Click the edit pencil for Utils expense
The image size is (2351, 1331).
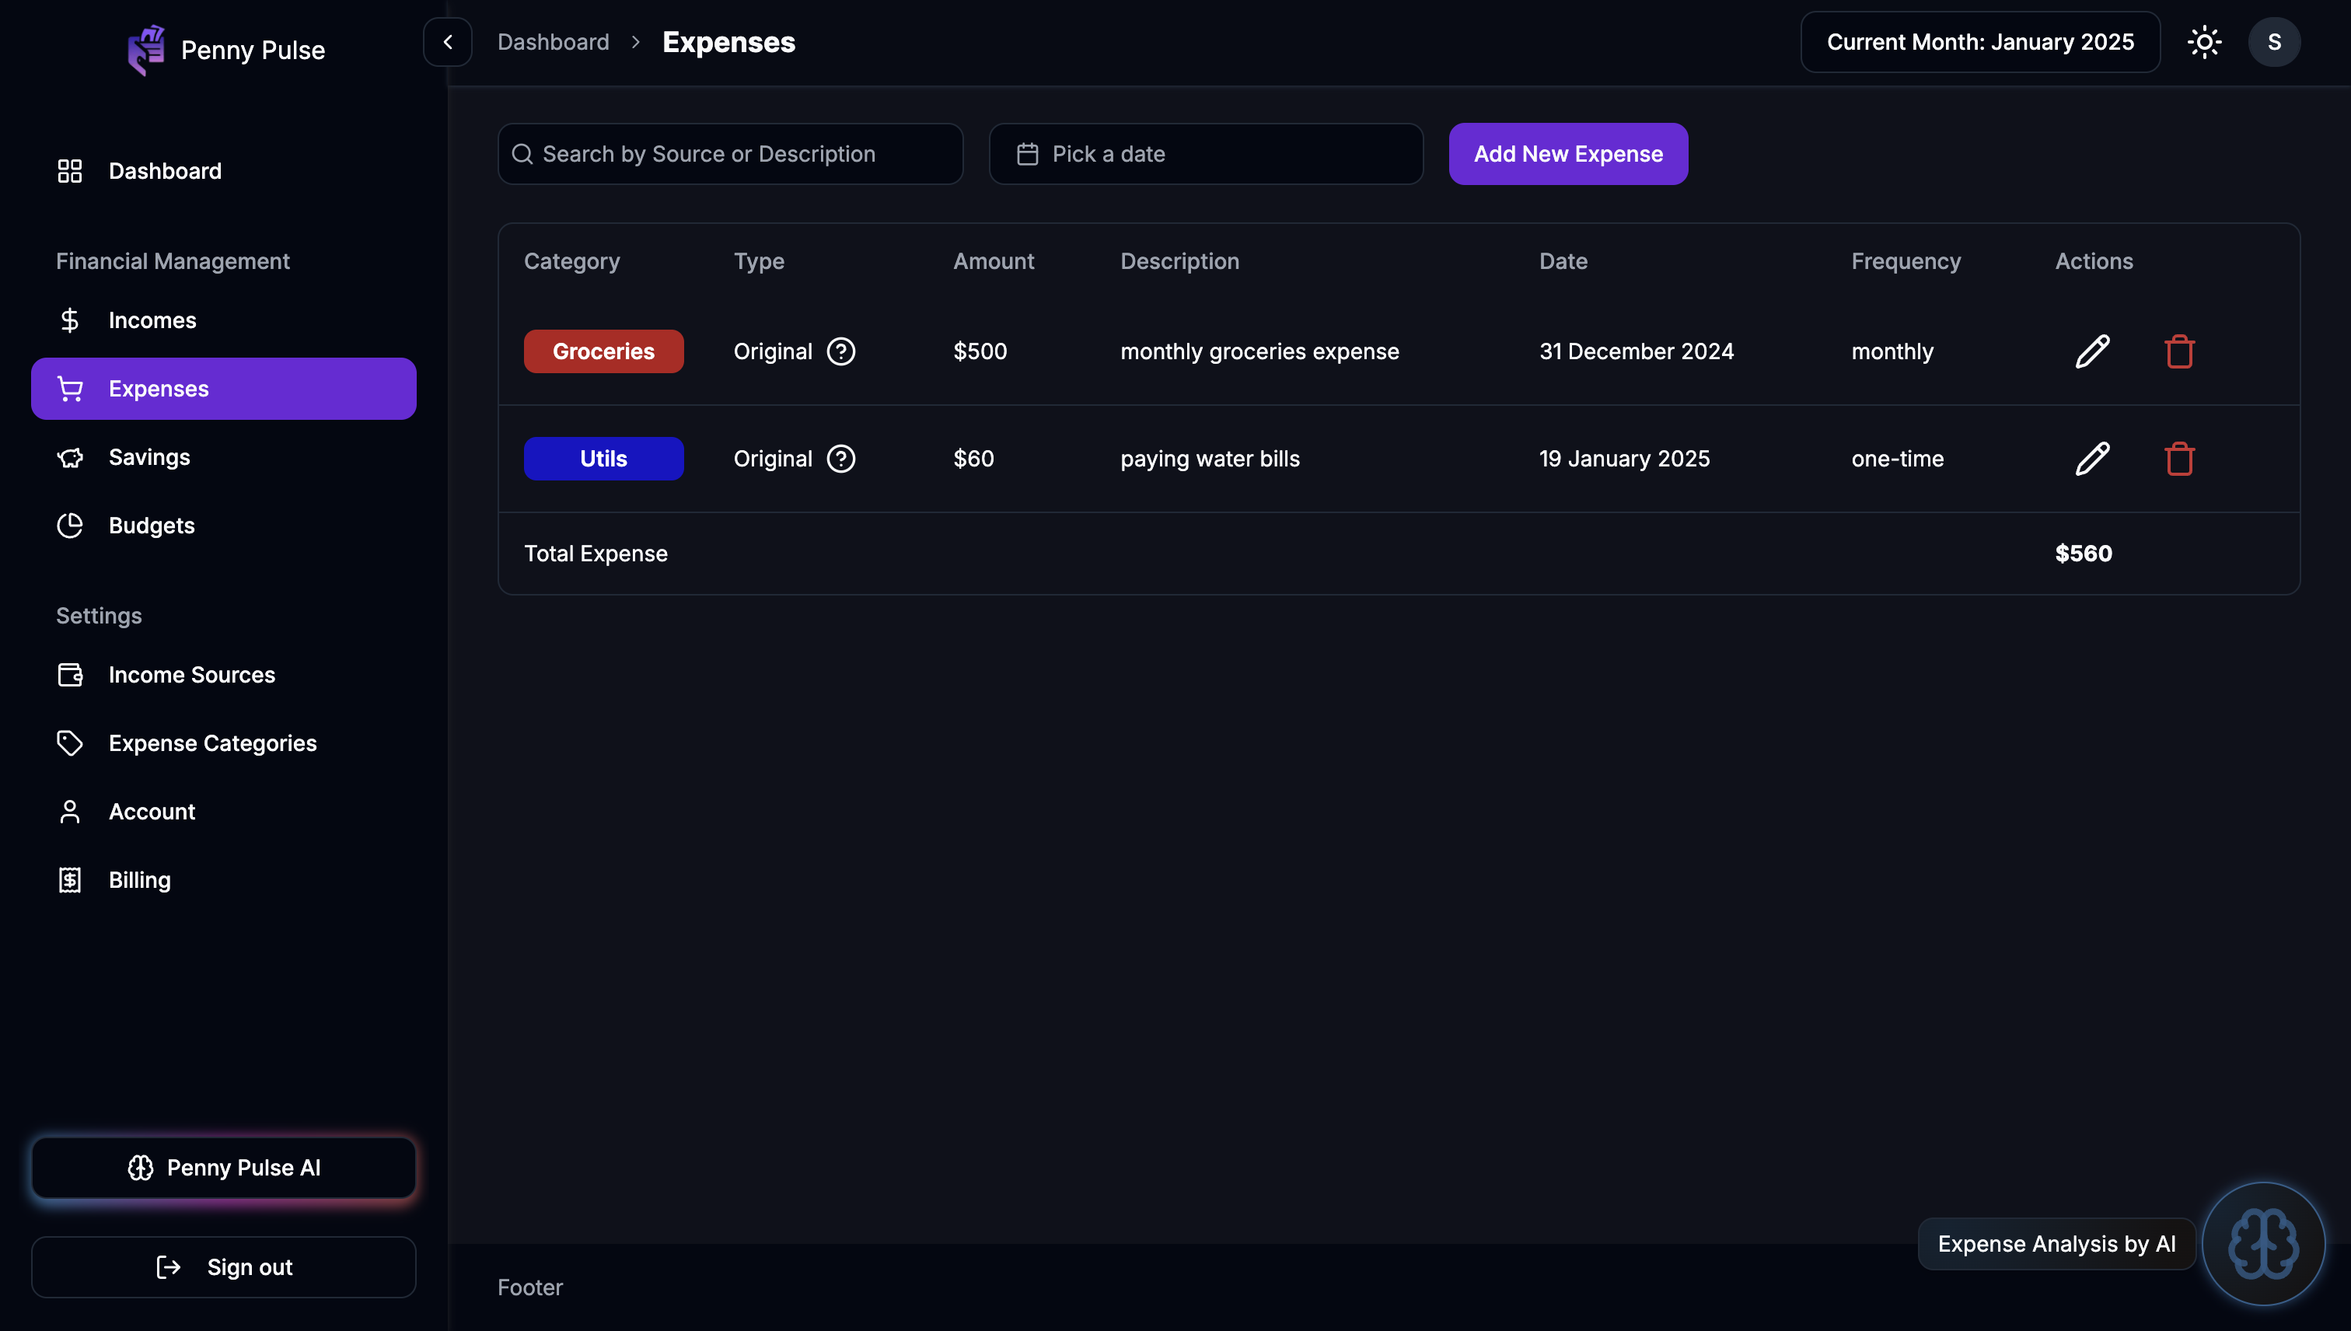(x=2092, y=458)
